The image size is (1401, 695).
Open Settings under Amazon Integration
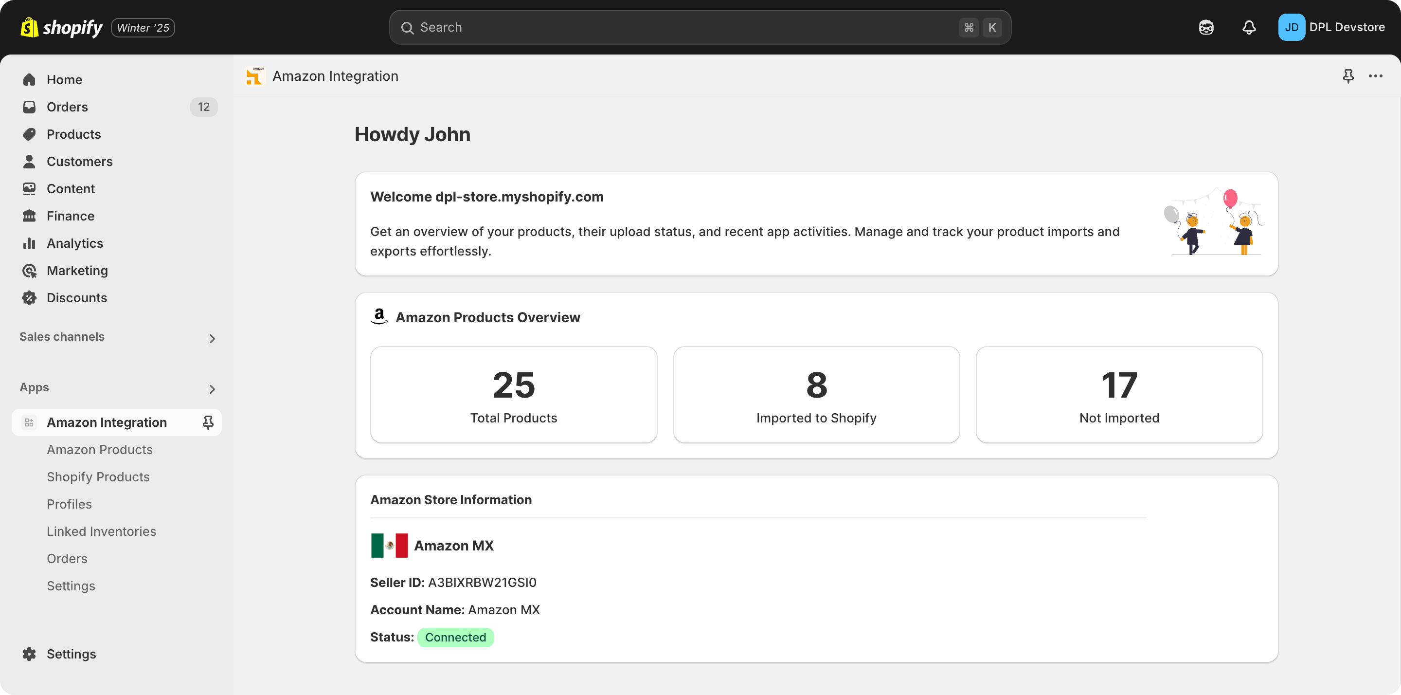pos(71,585)
